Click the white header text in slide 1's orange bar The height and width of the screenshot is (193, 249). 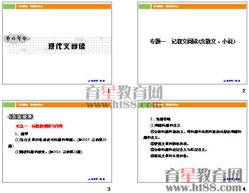tap(31, 6)
